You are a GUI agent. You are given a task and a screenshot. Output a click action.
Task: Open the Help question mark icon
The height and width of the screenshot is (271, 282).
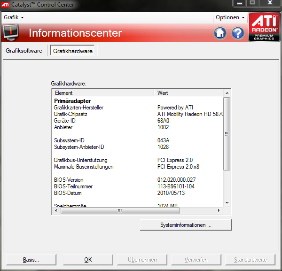tap(238, 33)
